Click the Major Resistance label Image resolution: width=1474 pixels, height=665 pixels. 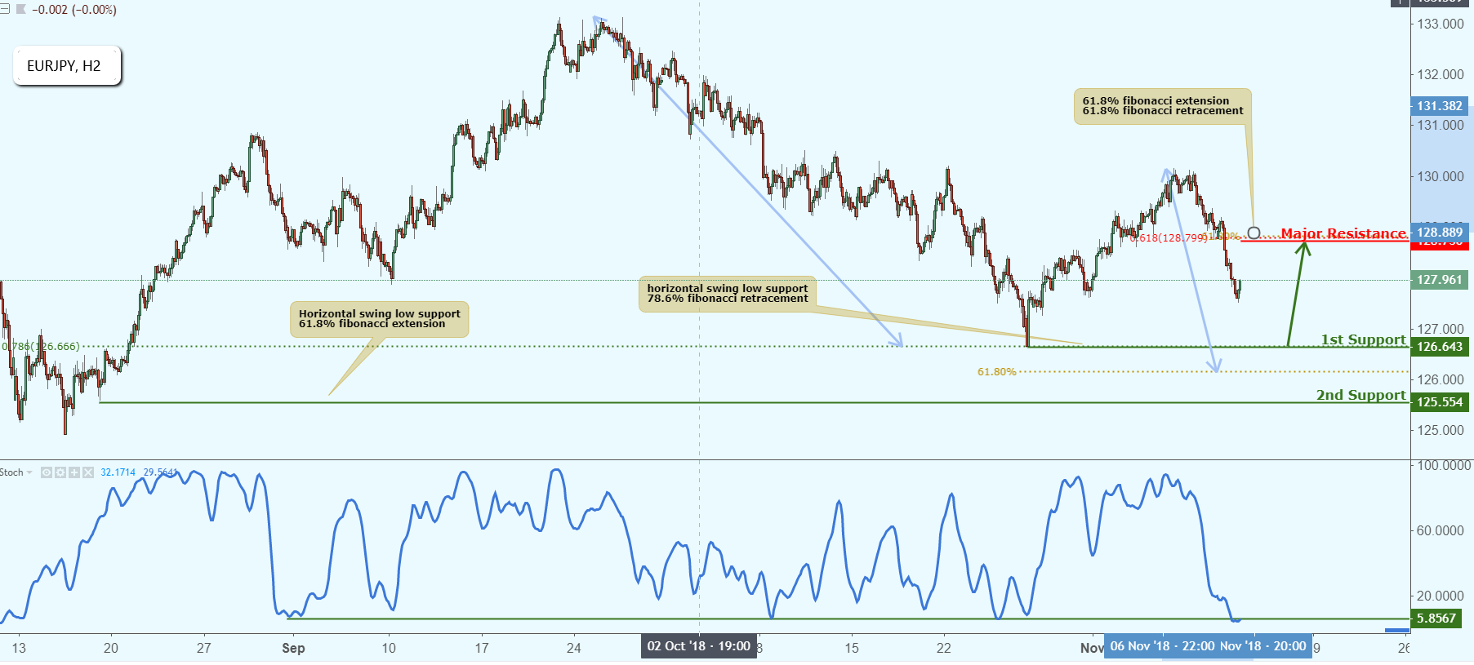[1343, 233]
